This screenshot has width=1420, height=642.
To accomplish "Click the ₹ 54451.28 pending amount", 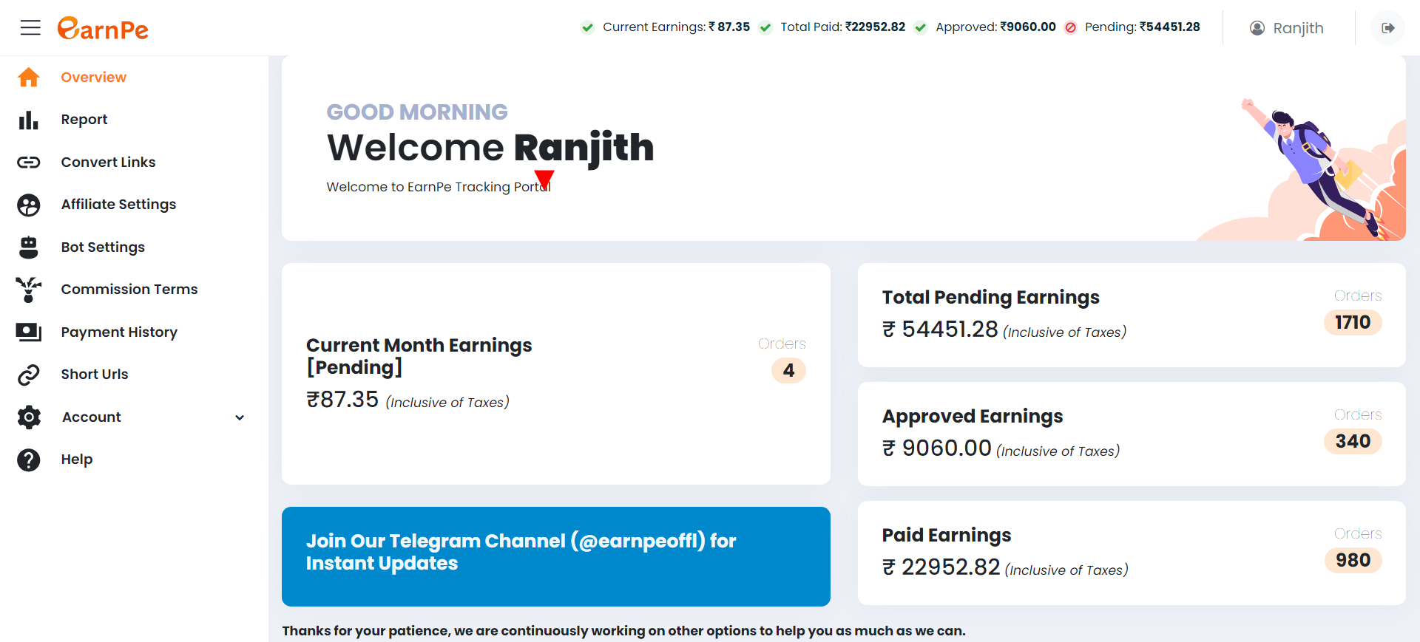I will pyautogui.click(x=940, y=329).
